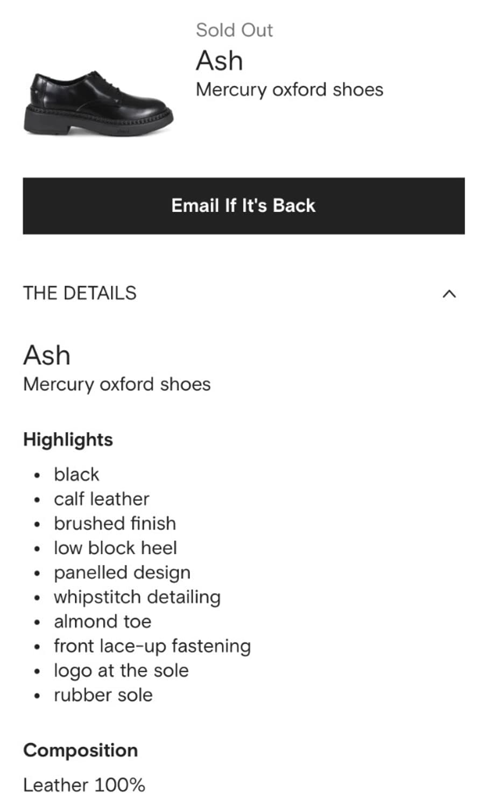Select the black oxford shoe product image
Image resolution: width=485 pixels, height=808 pixels.
pyautogui.click(x=100, y=104)
